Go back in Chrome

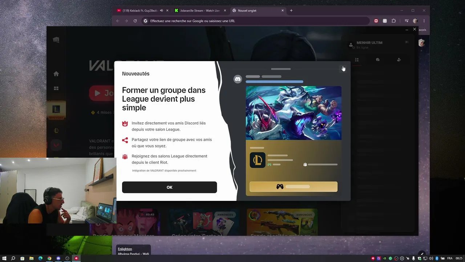pos(118,21)
